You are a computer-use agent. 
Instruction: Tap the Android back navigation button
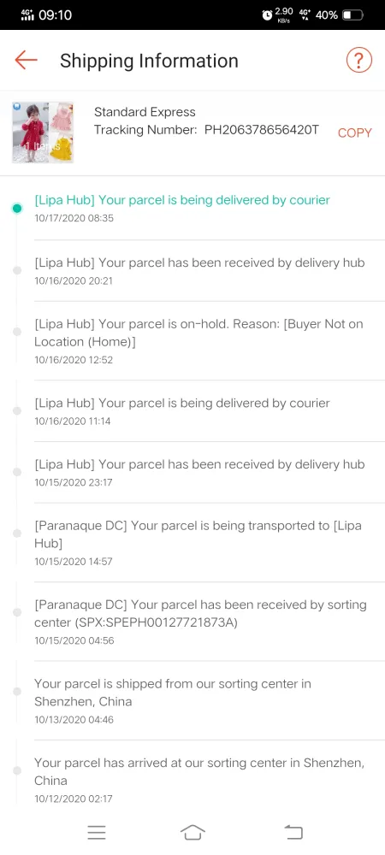[293, 832]
